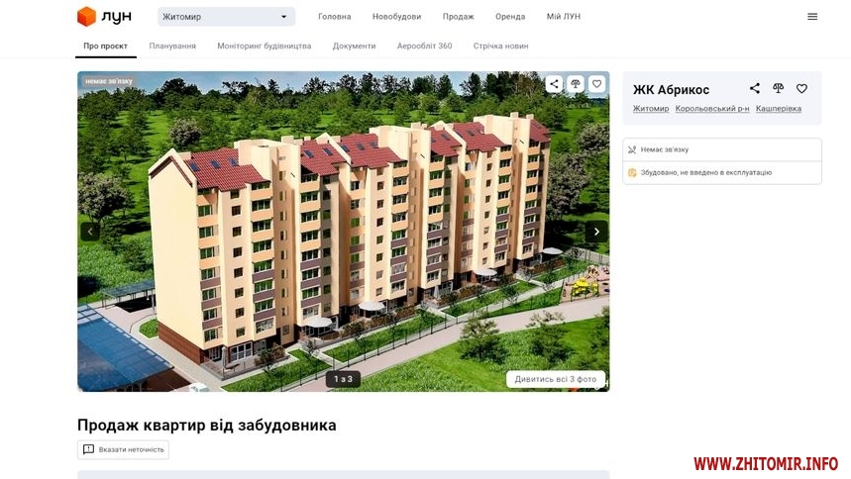This screenshot has width=851, height=479.
Task: Follow the Корольовський р-н link
Action: tap(712, 109)
